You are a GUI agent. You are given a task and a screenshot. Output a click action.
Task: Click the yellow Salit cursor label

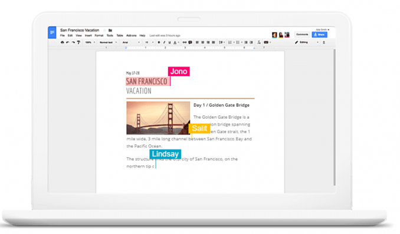199,128
